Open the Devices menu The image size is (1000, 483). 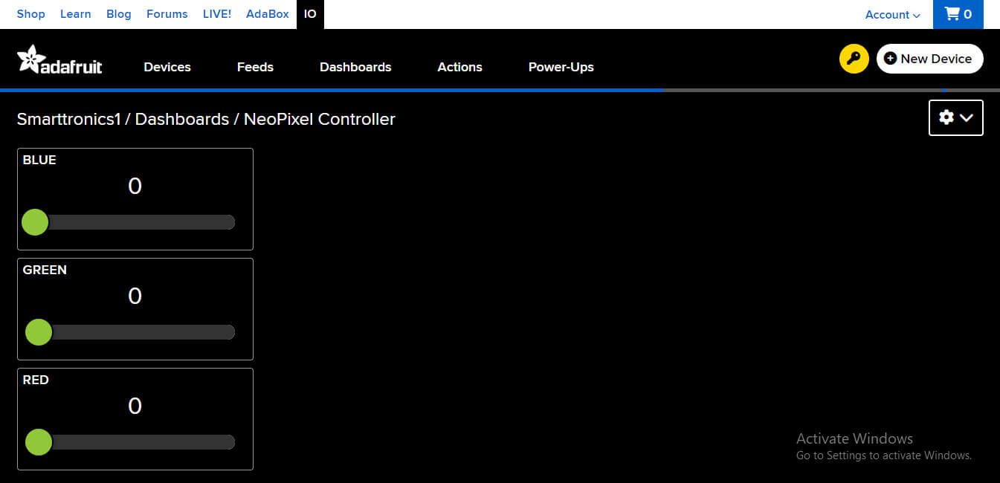click(x=167, y=67)
